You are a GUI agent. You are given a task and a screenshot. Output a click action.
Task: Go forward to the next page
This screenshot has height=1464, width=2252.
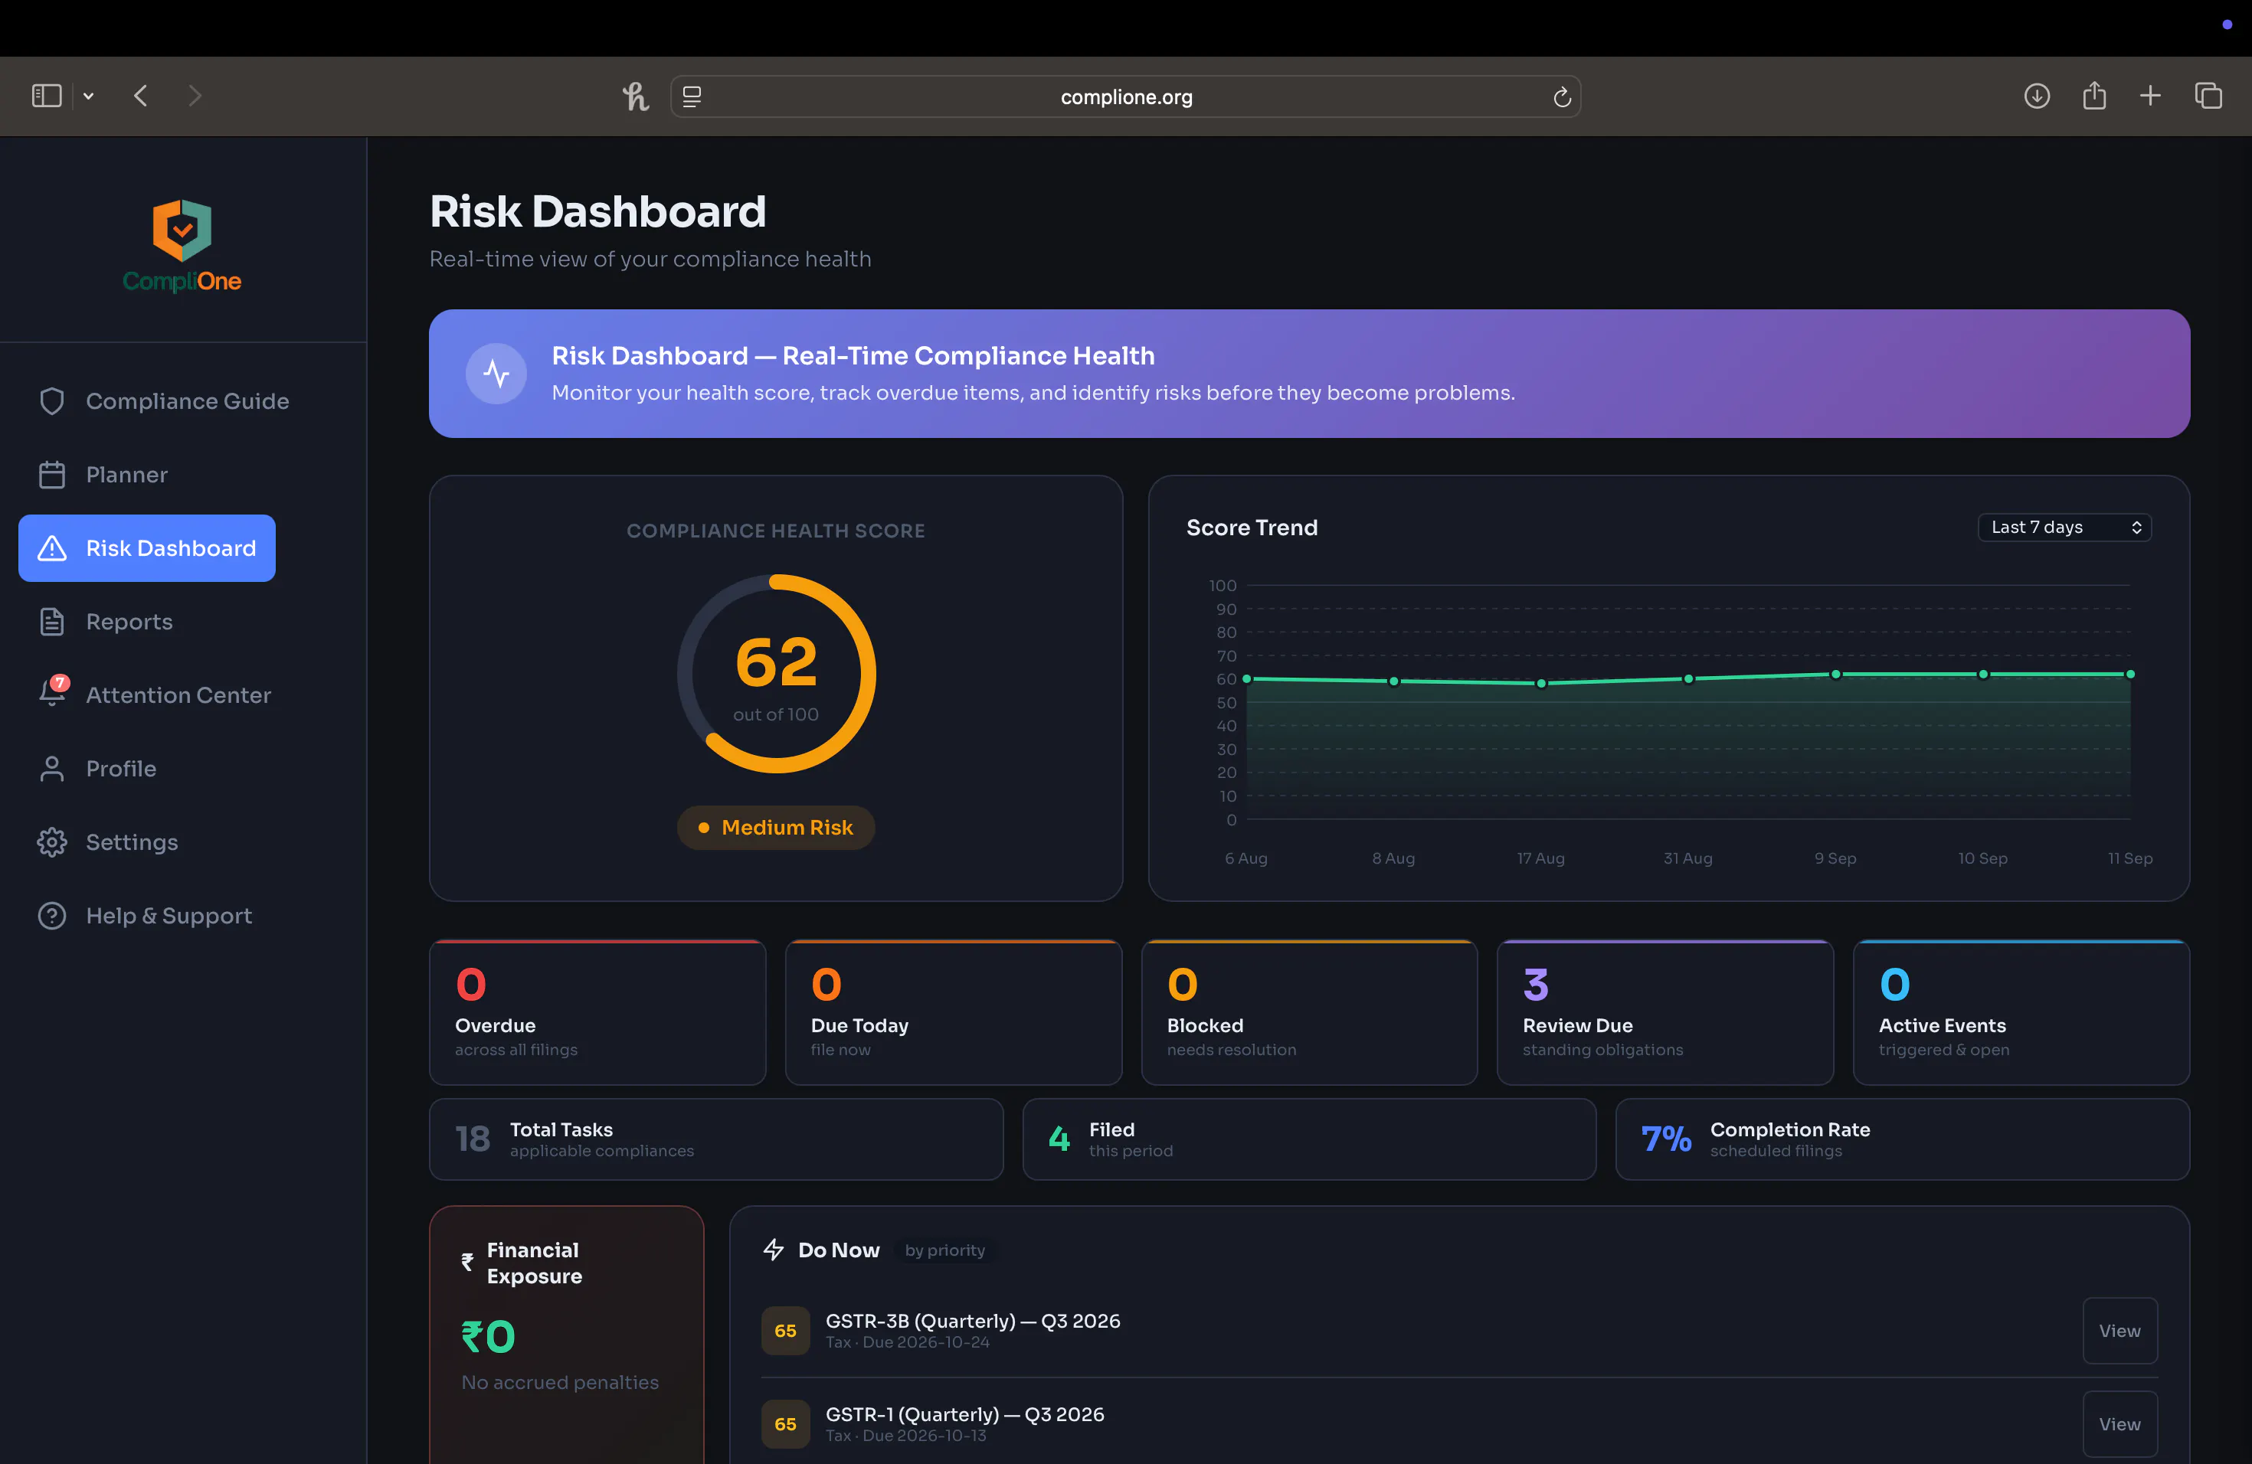[x=195, y=96]
